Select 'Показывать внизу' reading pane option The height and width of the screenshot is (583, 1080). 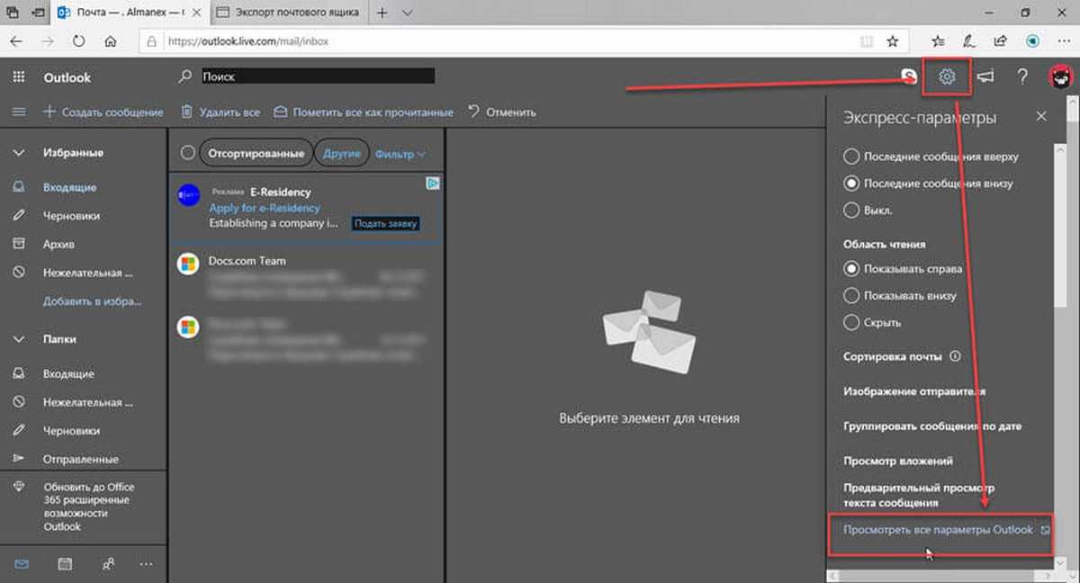[851, 295]
